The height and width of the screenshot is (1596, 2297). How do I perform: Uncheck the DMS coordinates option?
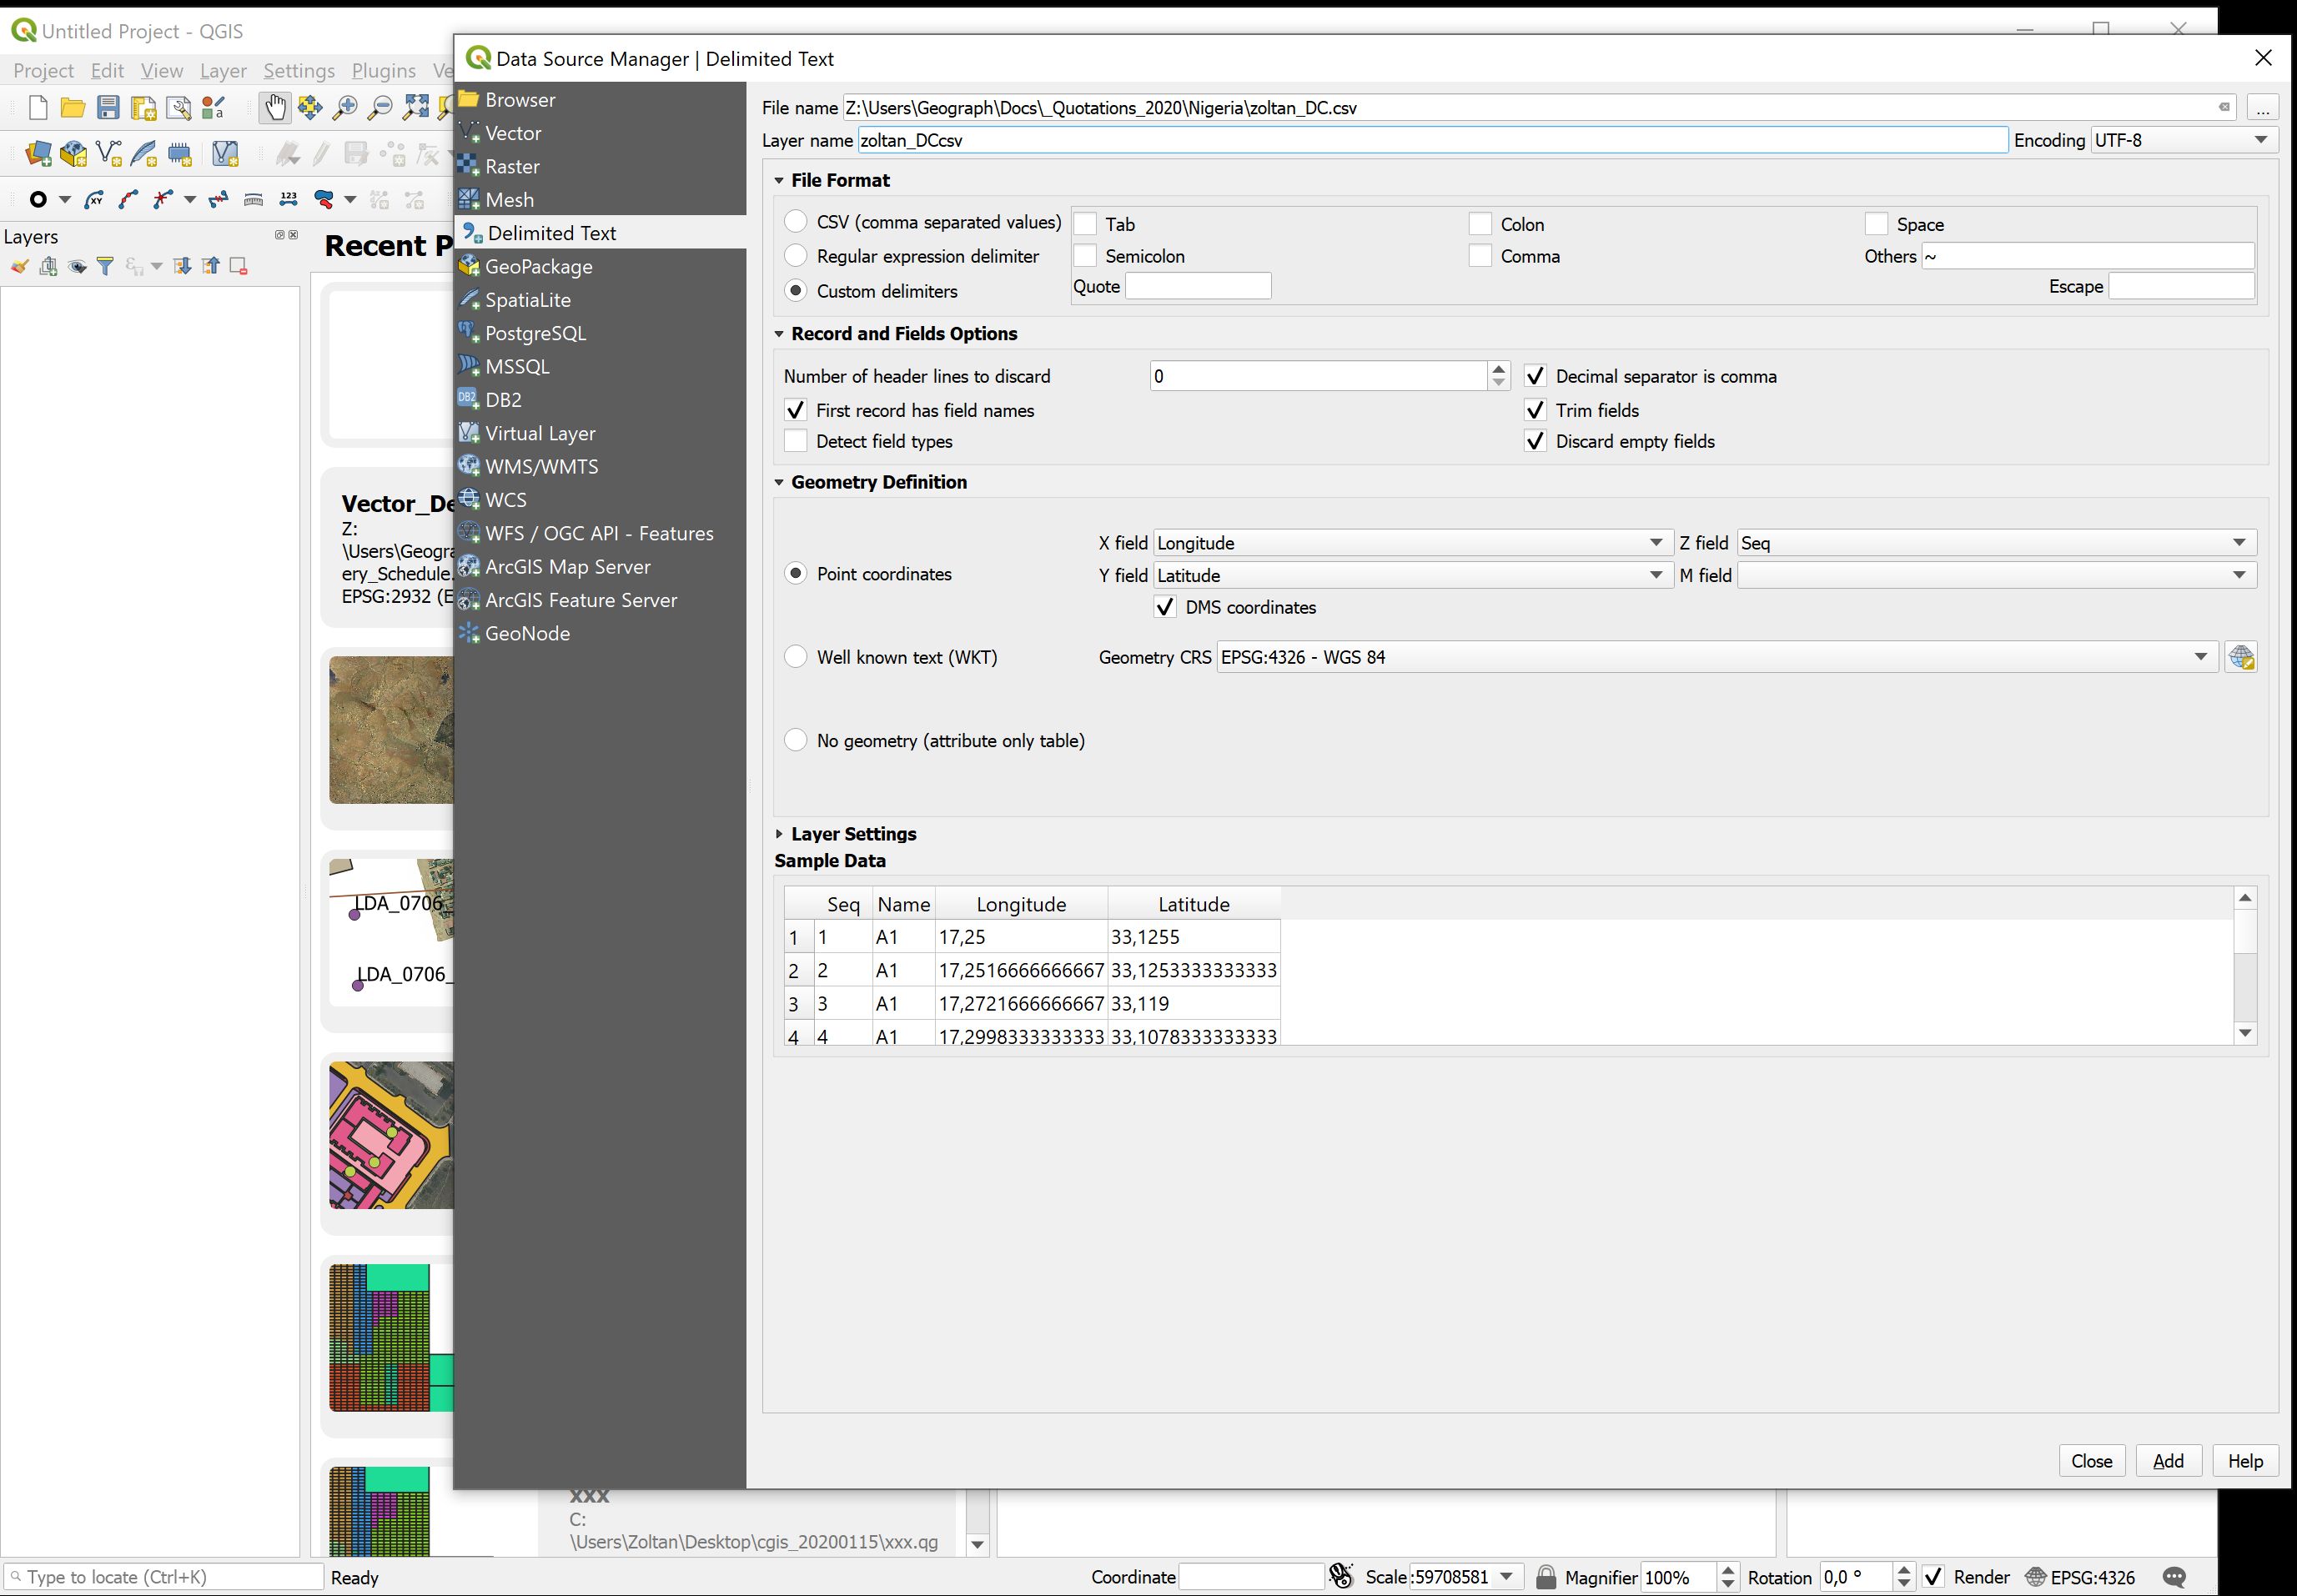1165,607
